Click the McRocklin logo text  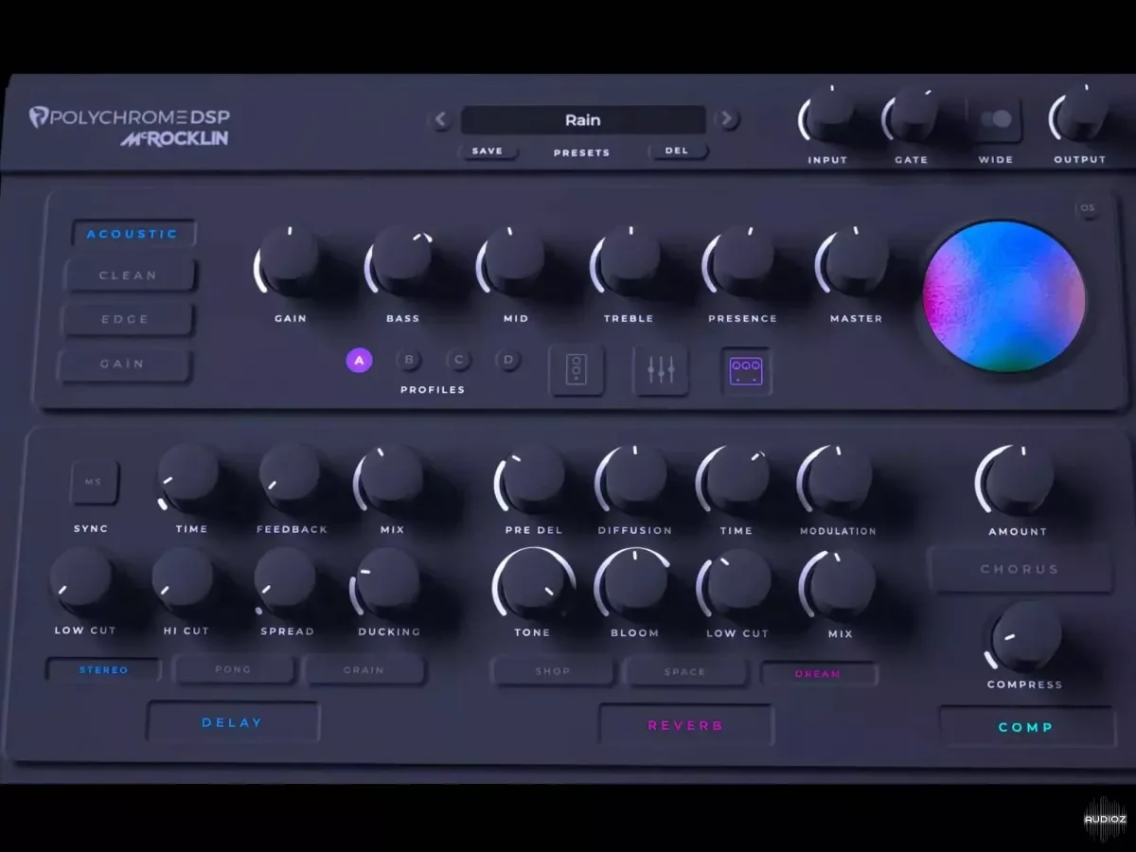tap(174, 140)
